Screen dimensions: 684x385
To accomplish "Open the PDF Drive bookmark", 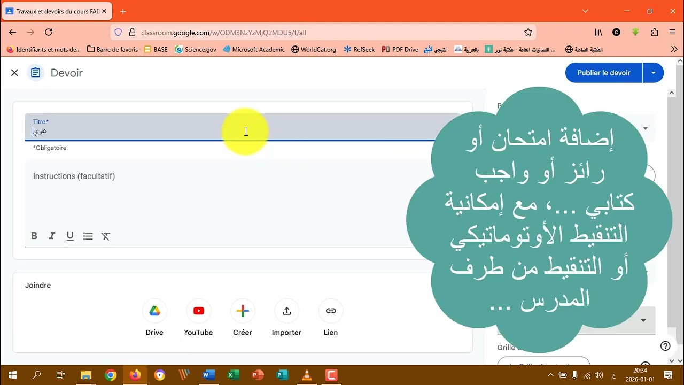I will 400,49.
